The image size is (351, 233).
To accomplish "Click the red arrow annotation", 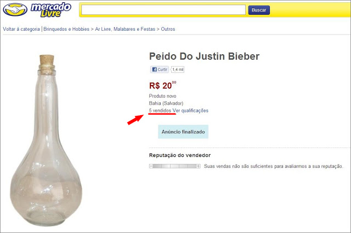I will click(x=135, y=120).
